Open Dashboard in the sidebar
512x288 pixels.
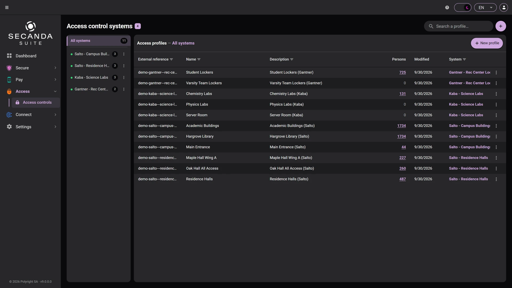(30, 56)
